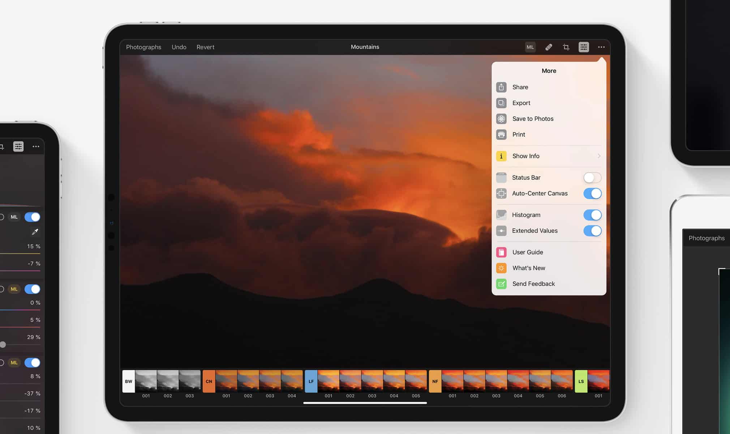This screenshot has height=434, width=730.
Task: Disable the Histogram toggle
Action: click(592, 215)
